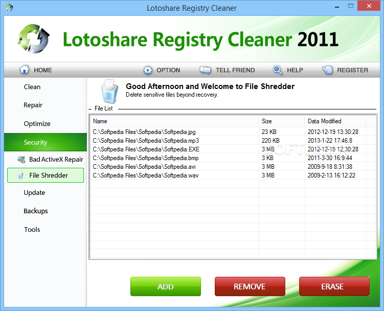This screenshot has height=311, width=384.
Task: Click the 23 KB size cell
Action: pyautogui.click(x=269, y=132)
